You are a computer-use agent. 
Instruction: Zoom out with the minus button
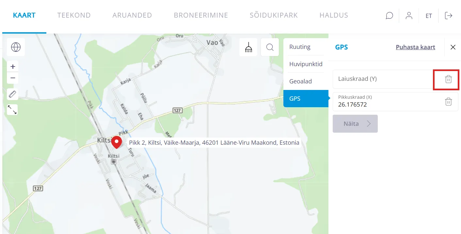coord(13,78)
